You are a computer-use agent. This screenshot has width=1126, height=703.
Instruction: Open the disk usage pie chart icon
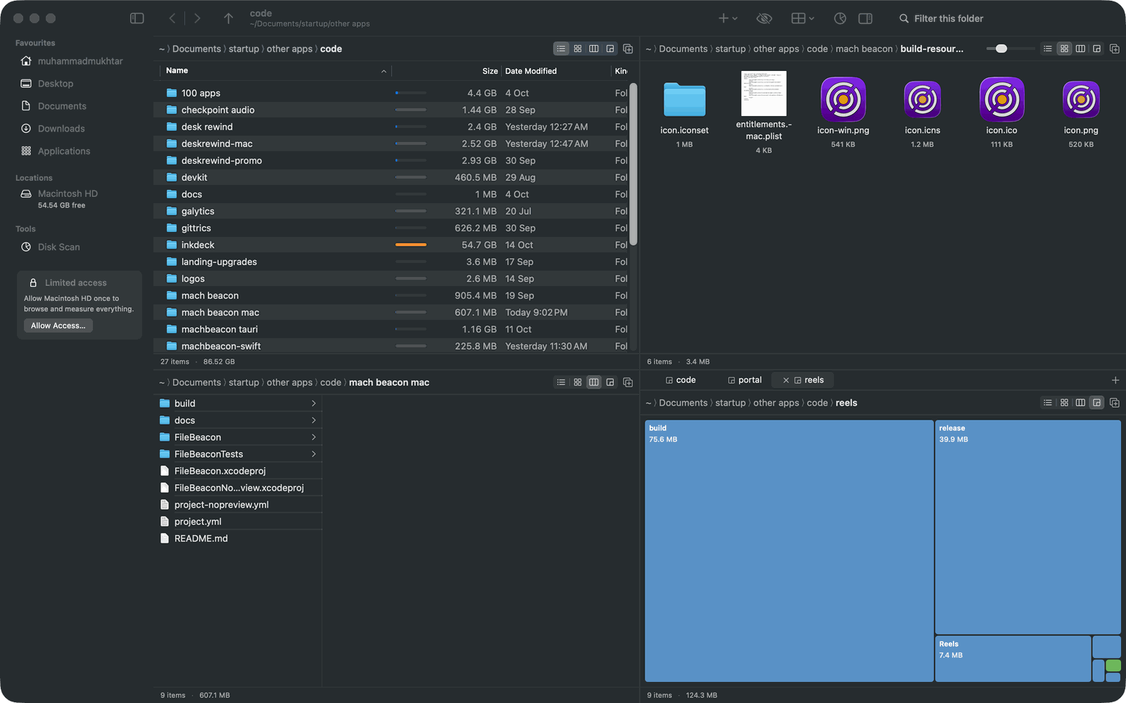click(840, 18)
